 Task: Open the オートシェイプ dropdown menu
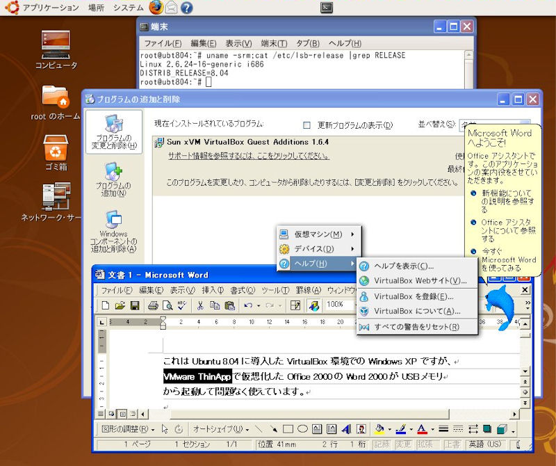tap(220, 429)
